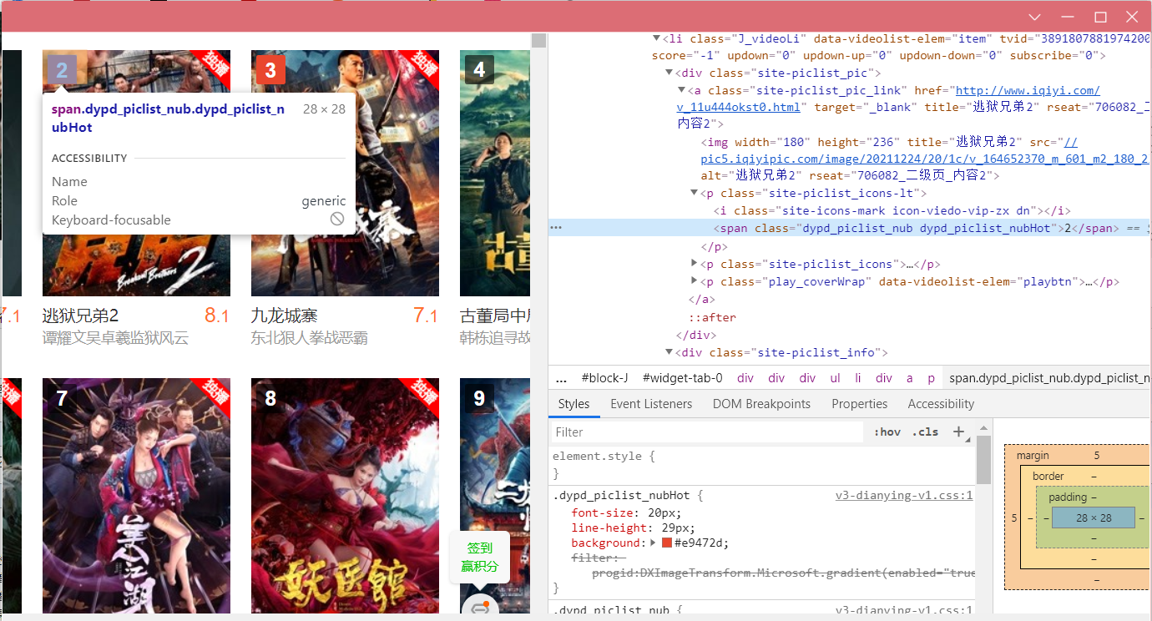Screen dimensions: 1152x621
Task: Click the web page vertical scrollbar thumb
Action: (538, 40)
